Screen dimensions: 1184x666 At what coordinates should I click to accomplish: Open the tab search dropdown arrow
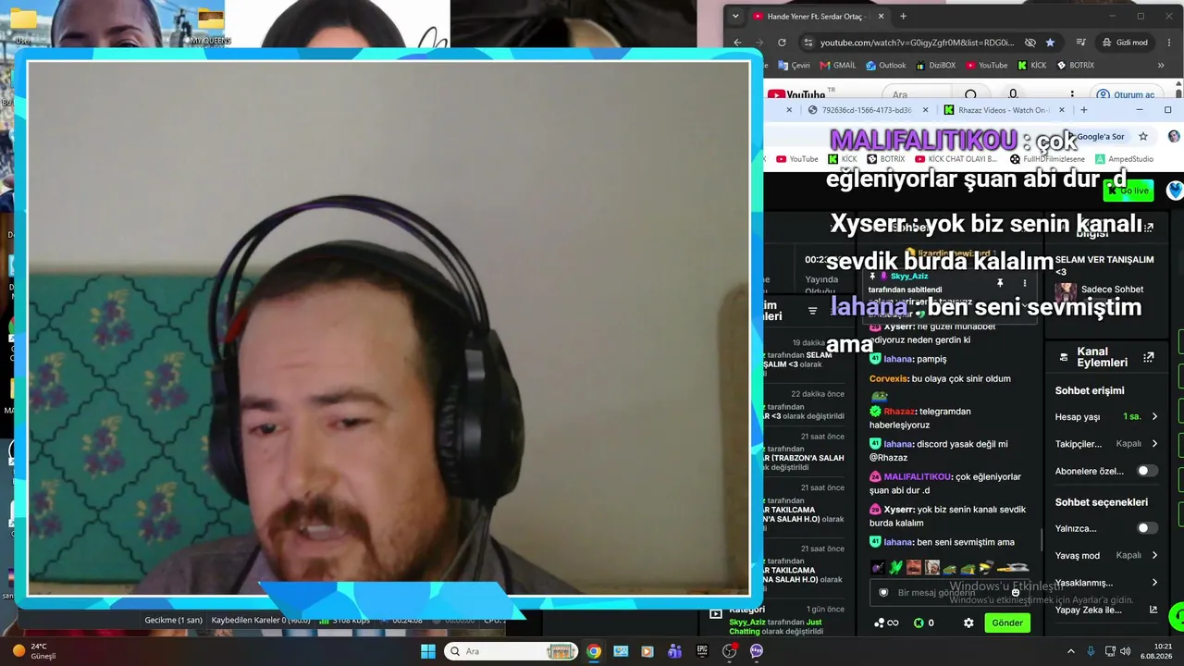[735, 16]
